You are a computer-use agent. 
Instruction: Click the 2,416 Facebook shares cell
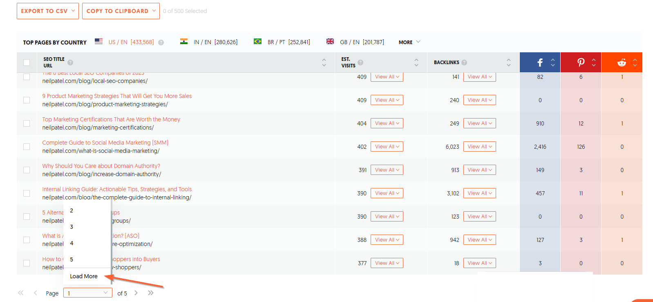[540, 147]
